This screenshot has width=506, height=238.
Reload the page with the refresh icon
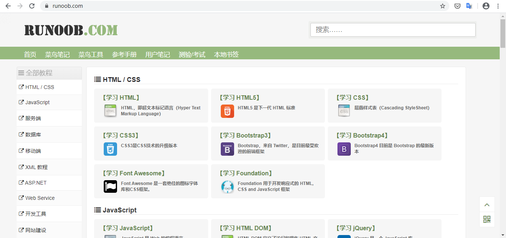32,6
